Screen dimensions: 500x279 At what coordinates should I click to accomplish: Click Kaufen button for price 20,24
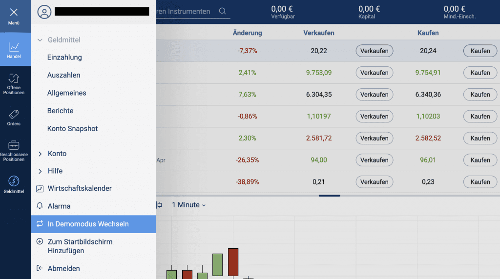[479, 51]
